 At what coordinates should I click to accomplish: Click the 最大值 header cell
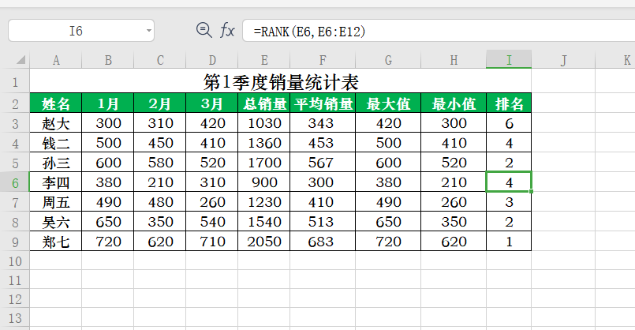click(388, 103)
